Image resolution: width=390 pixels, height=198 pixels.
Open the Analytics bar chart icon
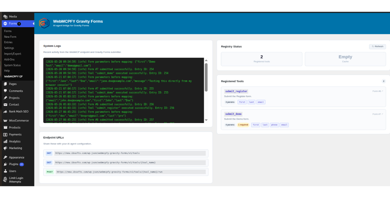5,141
